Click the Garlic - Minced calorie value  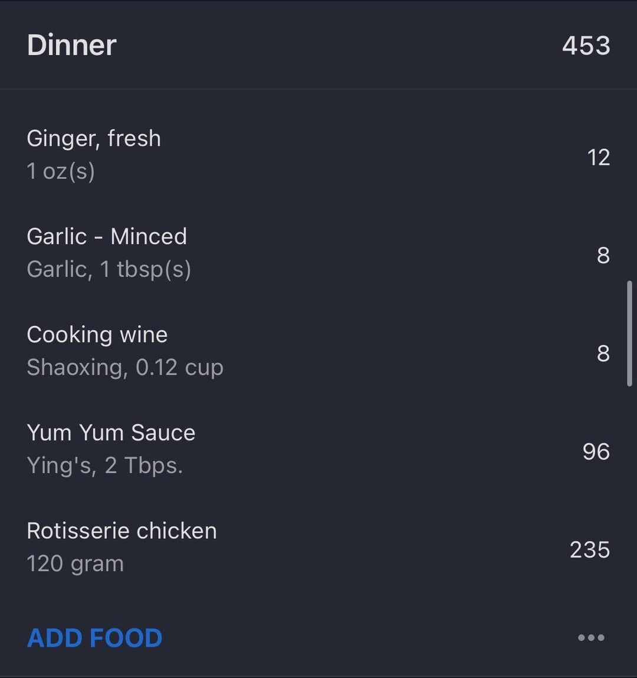[x=602, y=255]
